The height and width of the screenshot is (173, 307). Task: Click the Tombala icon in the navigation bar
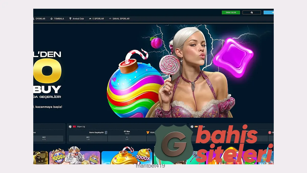51,19
